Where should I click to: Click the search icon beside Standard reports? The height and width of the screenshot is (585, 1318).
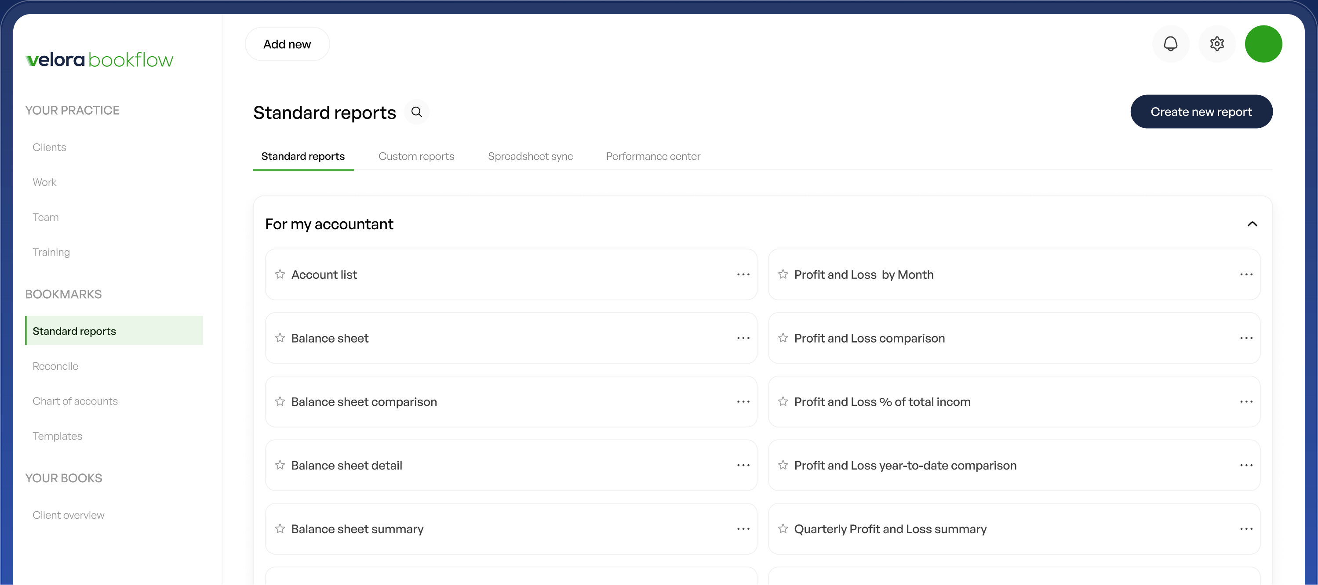pos(416,112)
